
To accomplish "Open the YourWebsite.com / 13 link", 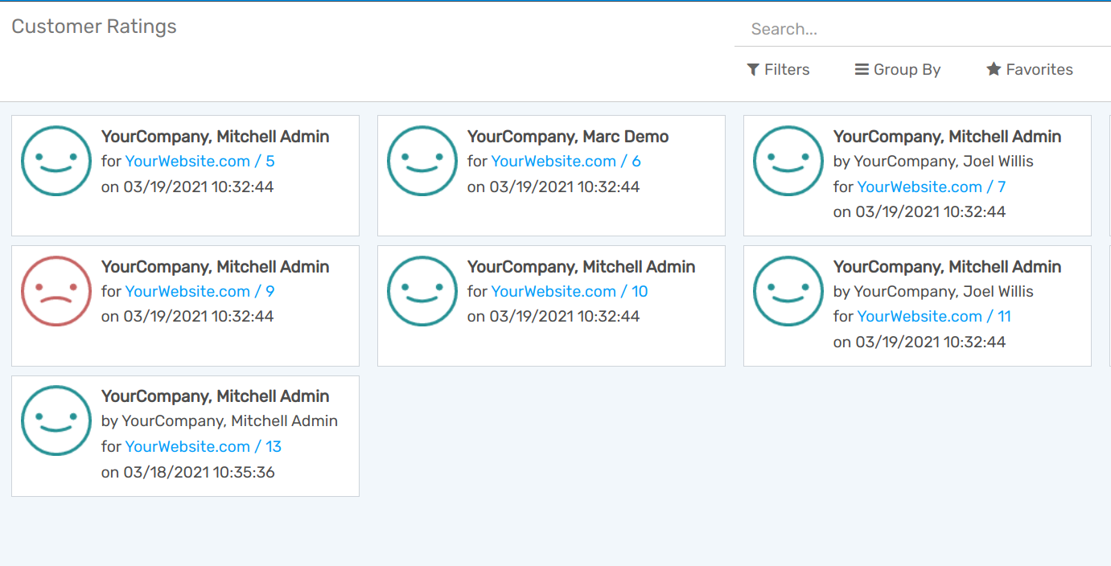I will (203, 446).
